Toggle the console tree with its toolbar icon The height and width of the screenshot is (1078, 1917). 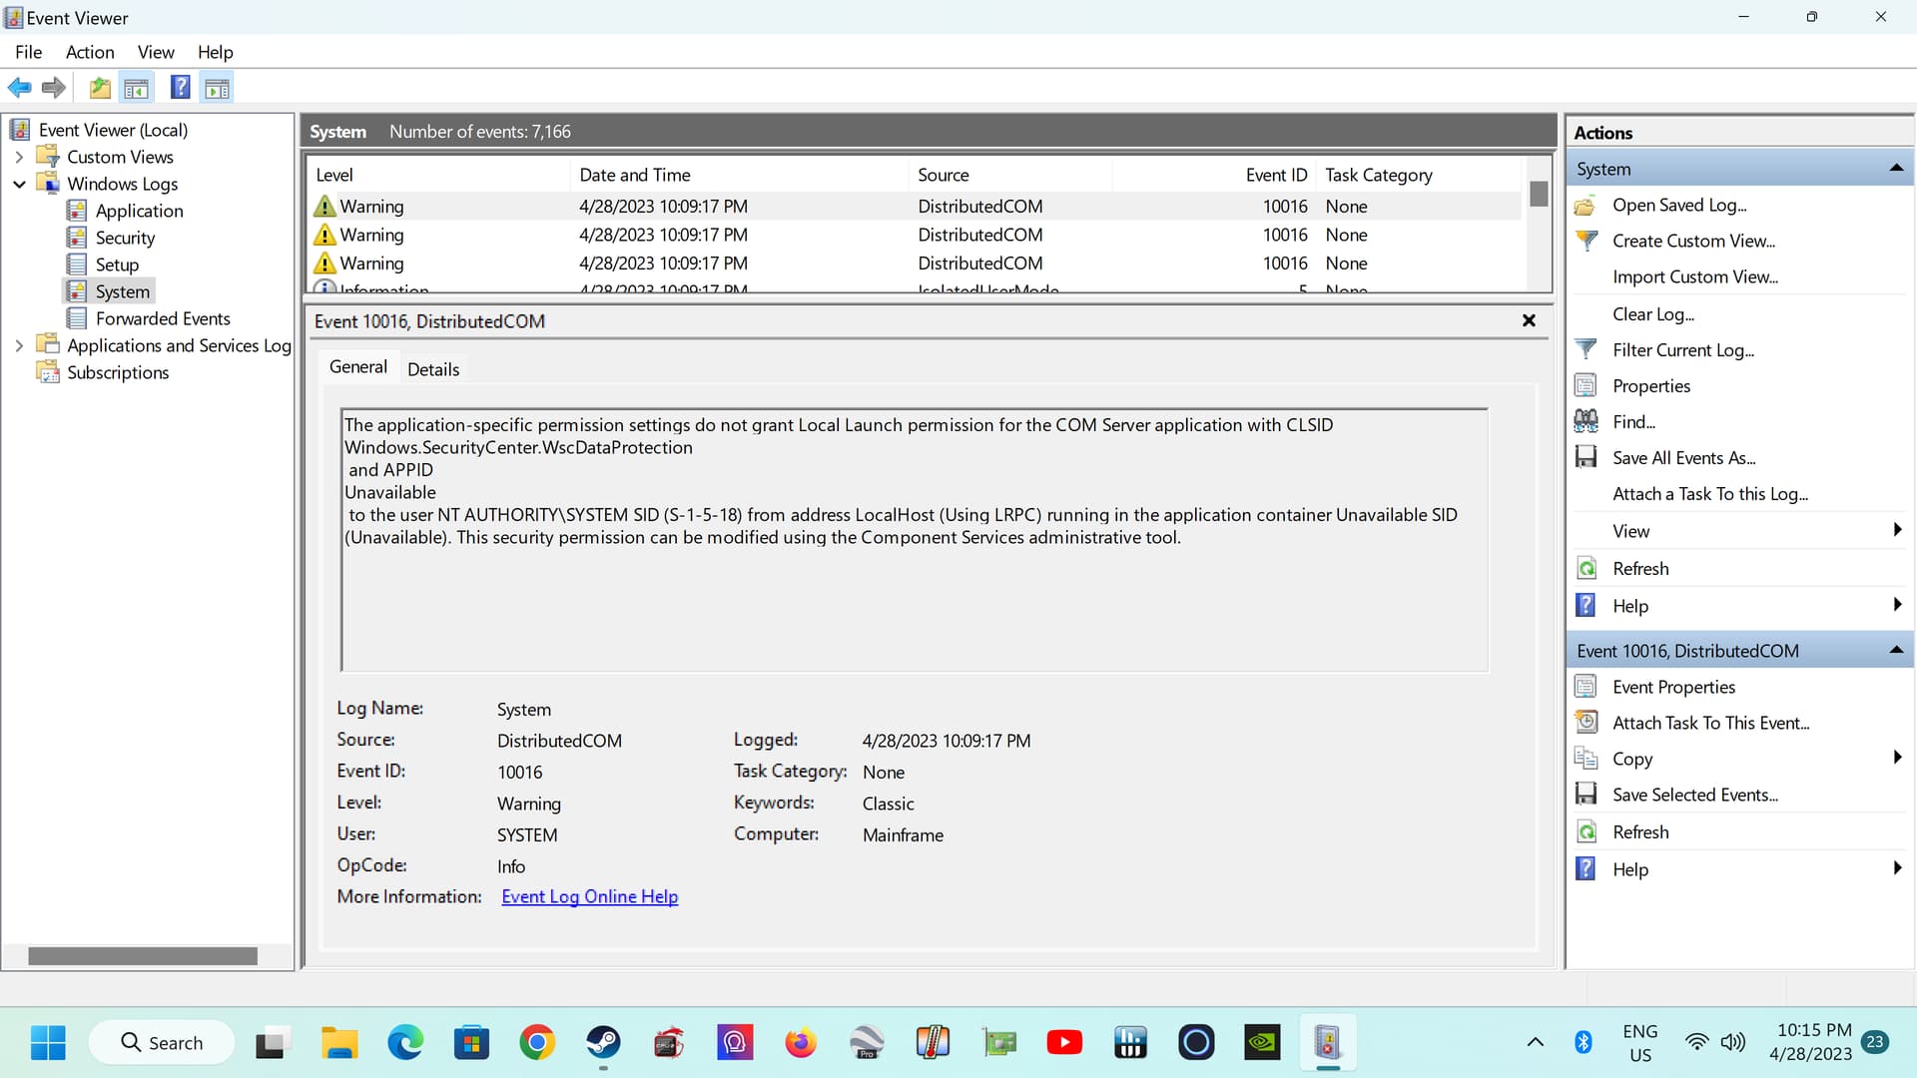[x=137, y=88]
